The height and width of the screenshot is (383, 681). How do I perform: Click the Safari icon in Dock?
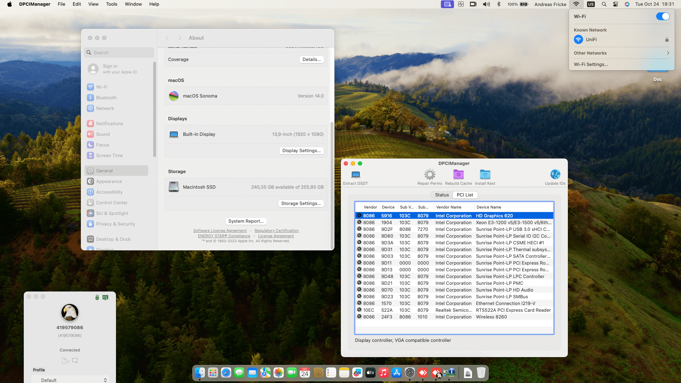pyautogui.click(x=226, y=373)
